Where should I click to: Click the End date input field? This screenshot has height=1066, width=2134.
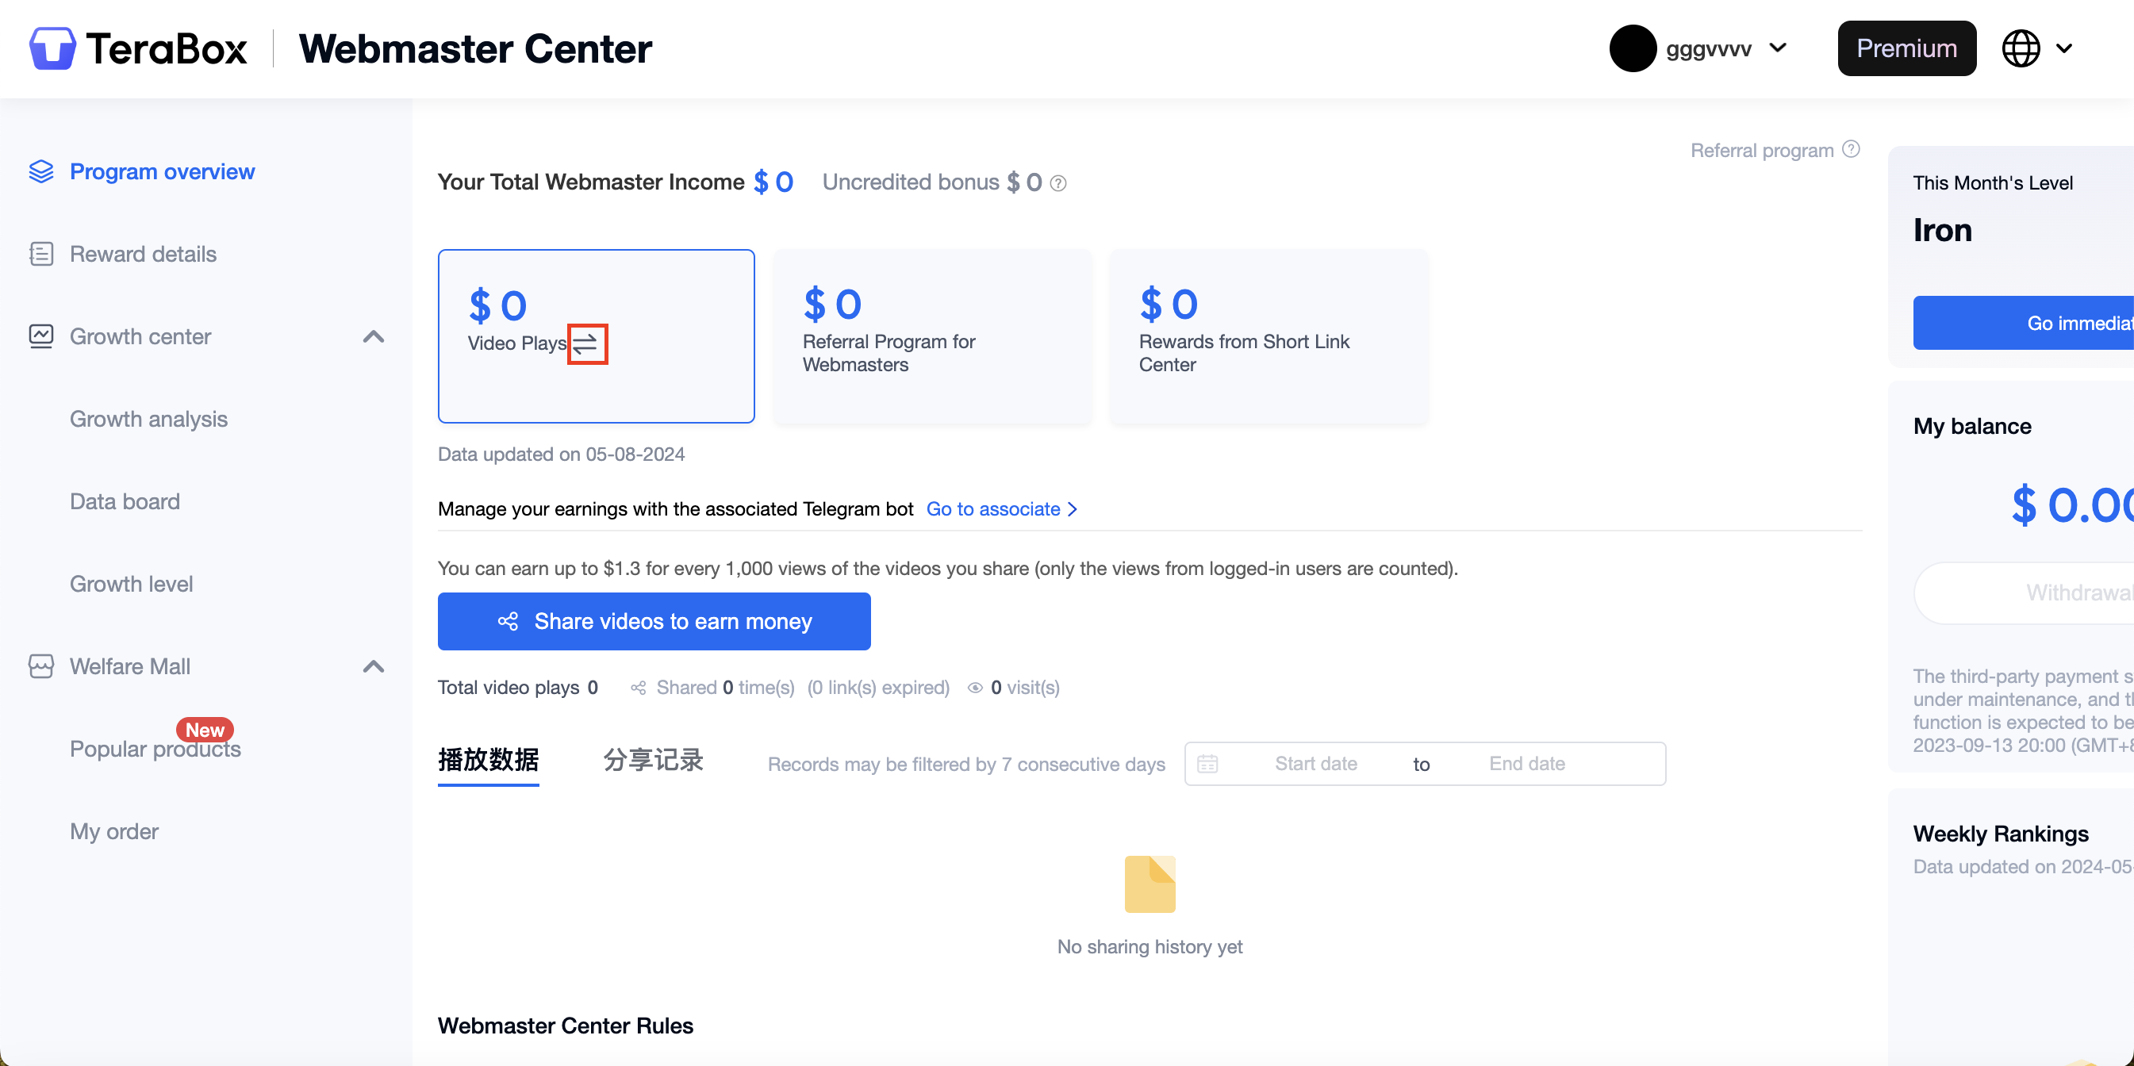click(x=1527, y=764)
